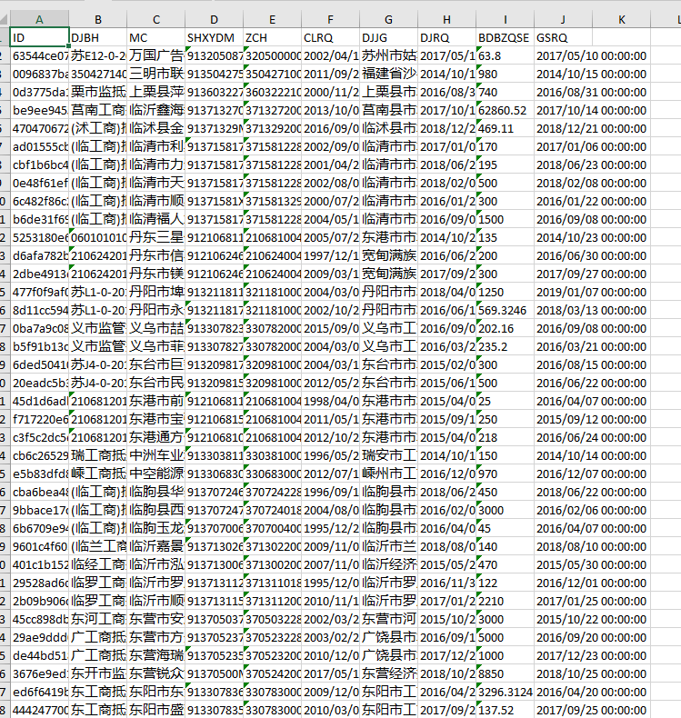Click the ID header cell

39,37
